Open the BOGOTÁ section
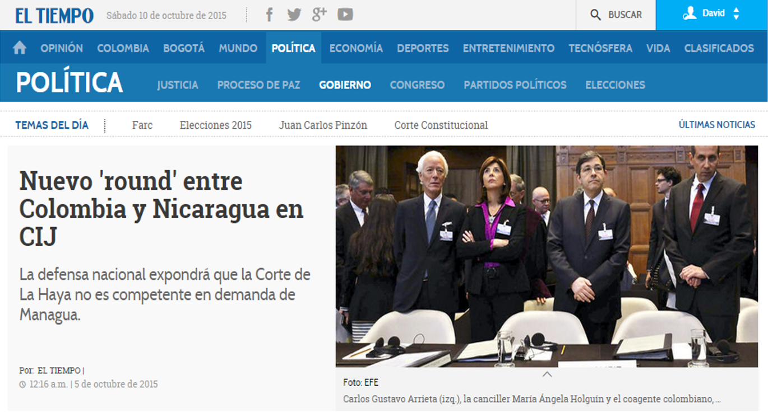 coord(184,48)
